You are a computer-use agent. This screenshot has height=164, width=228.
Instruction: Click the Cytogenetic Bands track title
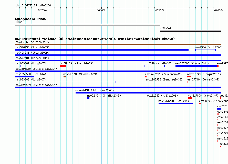(x=30, y=19)
